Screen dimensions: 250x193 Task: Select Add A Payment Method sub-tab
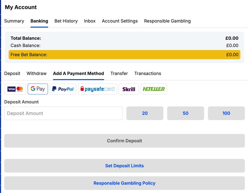[x=78, y=73]
